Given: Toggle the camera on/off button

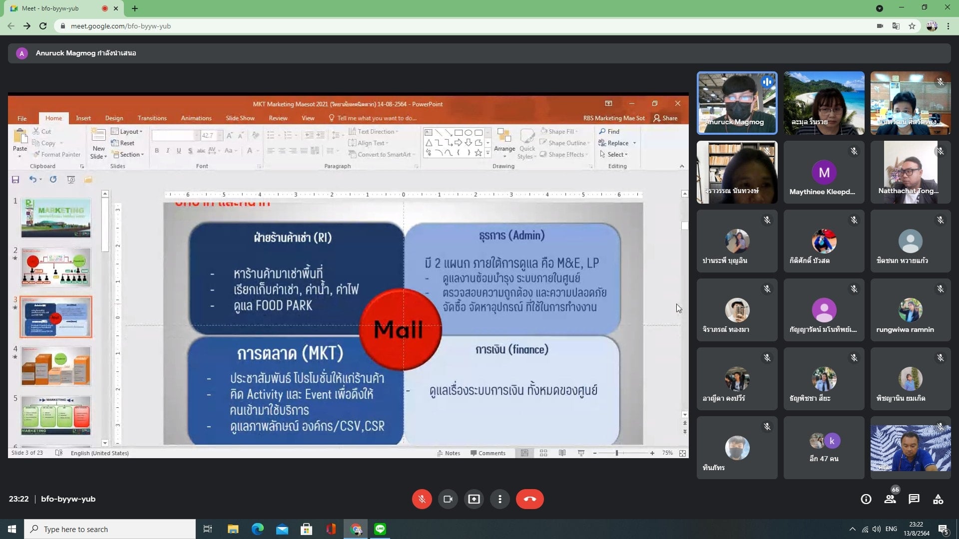Looking at the screenshot, I should (448, 499).
